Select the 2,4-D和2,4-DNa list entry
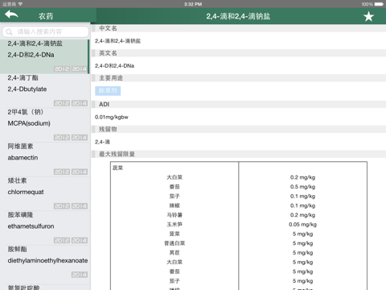Viewport: 386px width, 290px height. pyautogui.click(x=44, y=56)
